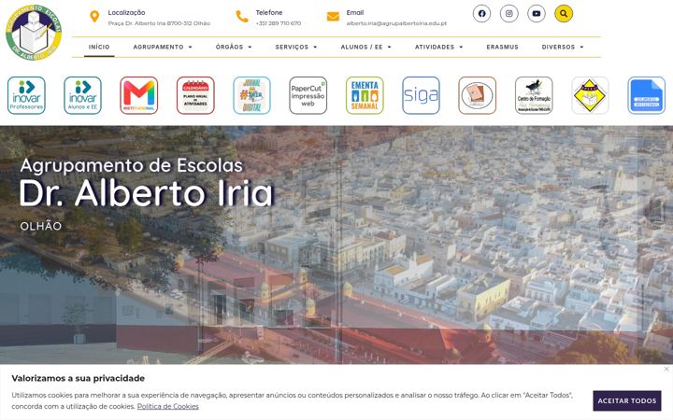The height and width of the screenshot is (420, 673).
Task: Click the Valorizamos a sua privacidade heading
Action: [x=79, y=378]
